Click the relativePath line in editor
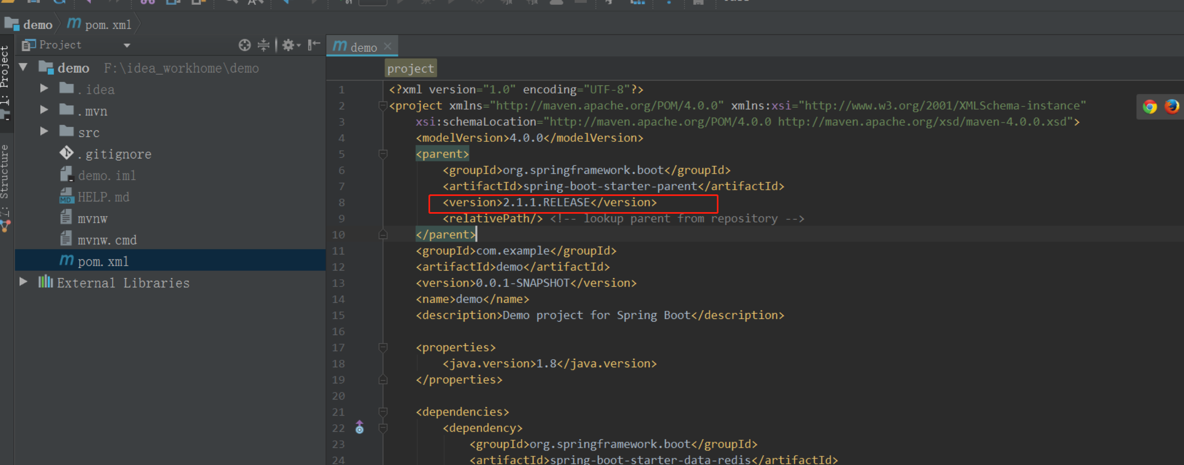The image size is (1184, 465). pyautogui.click(x=623, y=219)
